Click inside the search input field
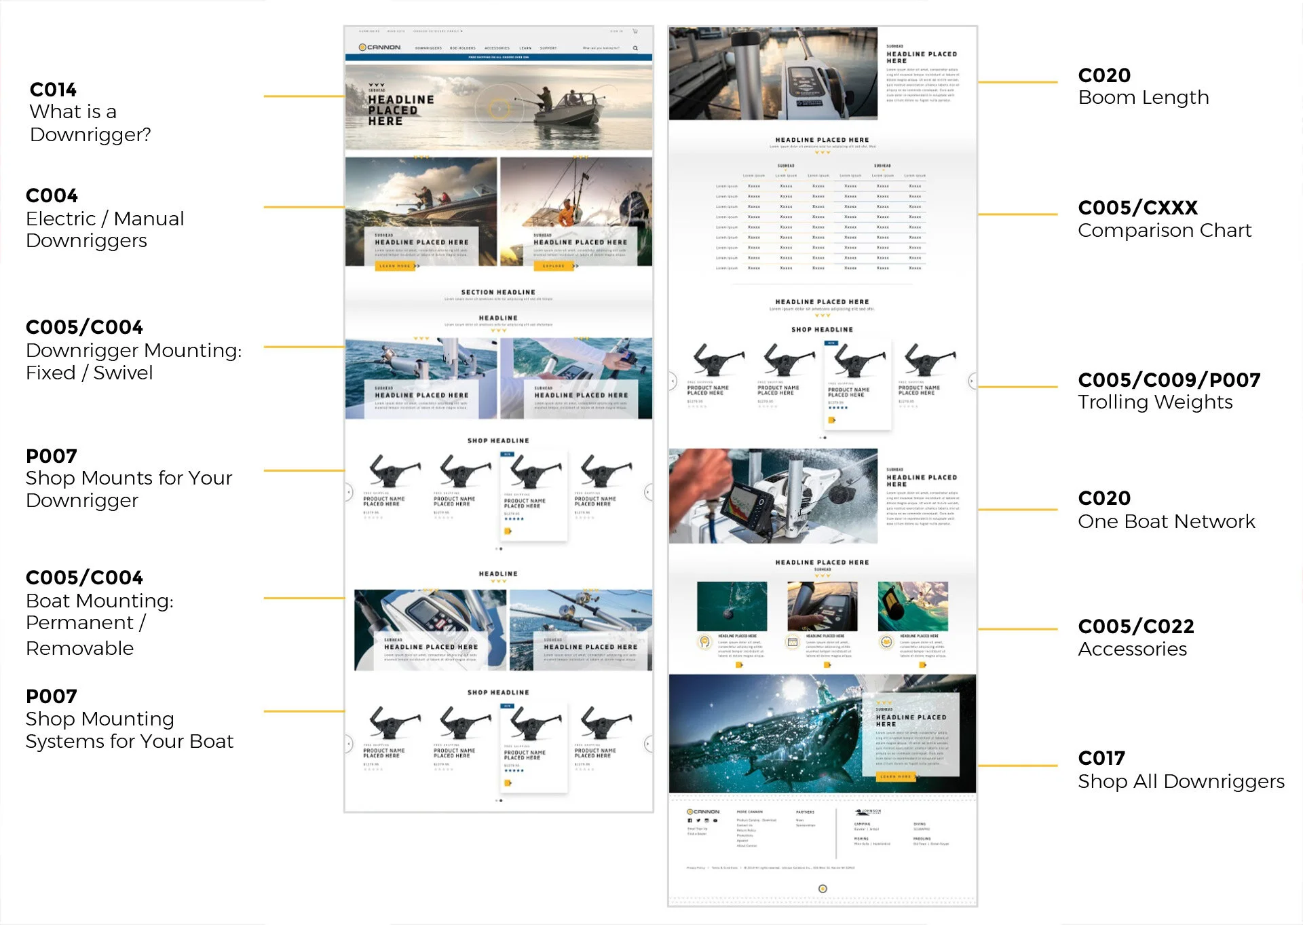This screenshot has width=1303, height=925. point(601,48)
